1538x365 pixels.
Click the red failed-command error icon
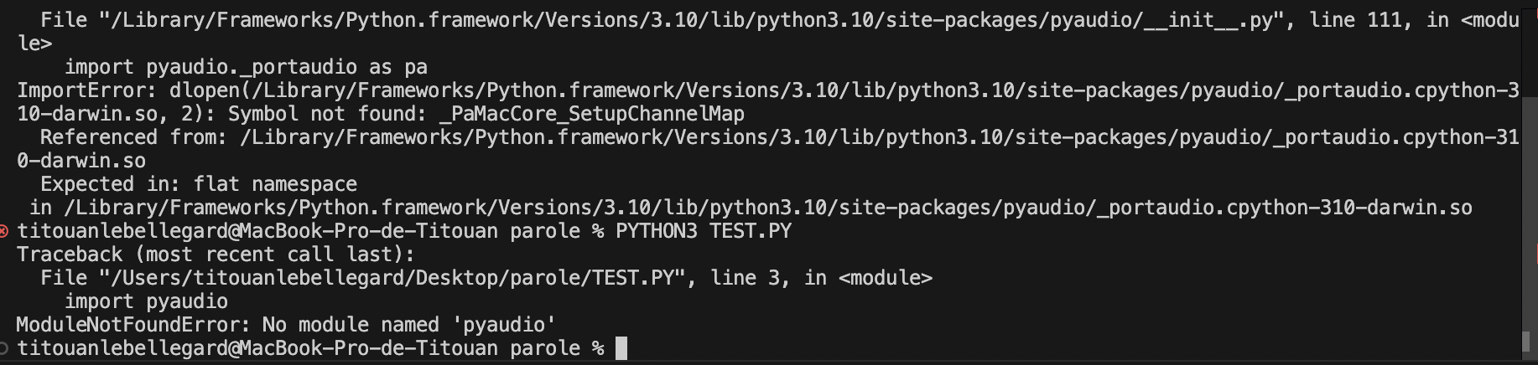4,231
